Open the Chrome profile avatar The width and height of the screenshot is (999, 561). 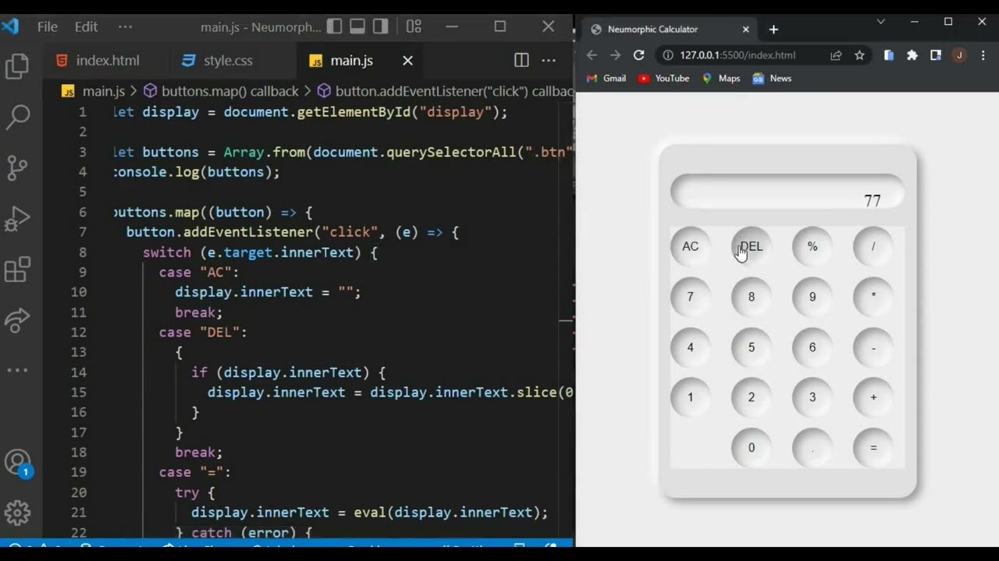click(x=959, y=55)
